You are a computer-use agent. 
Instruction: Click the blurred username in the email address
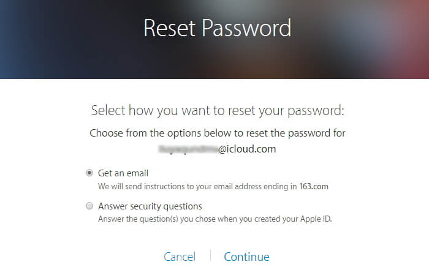188,149
